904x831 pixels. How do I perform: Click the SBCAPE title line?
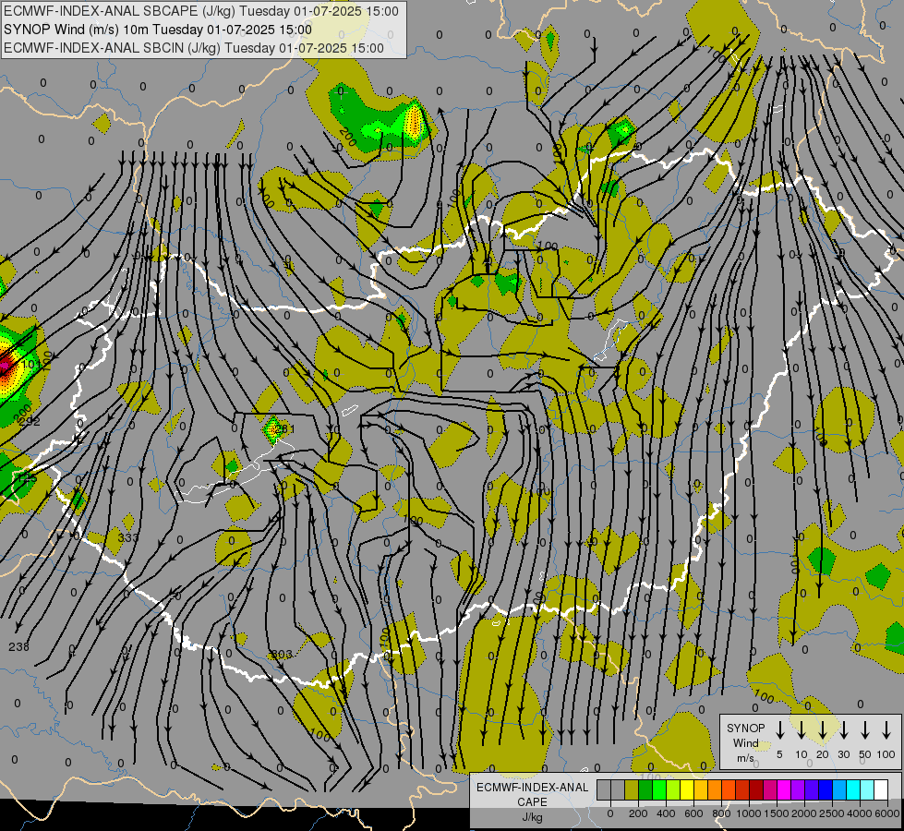(x=200, y=11)
